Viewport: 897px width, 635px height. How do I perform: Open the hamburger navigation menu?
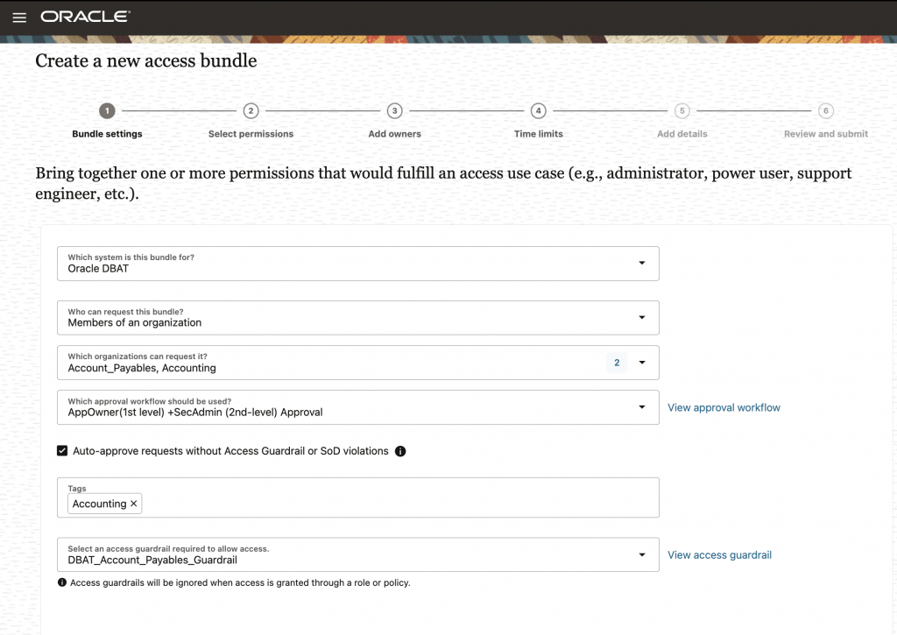19,18
